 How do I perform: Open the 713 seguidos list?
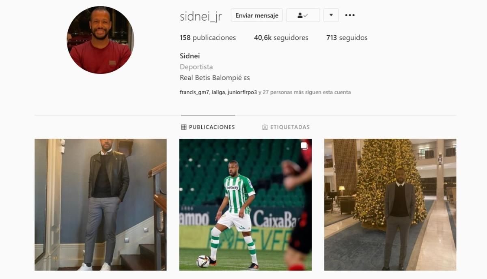[347, 38]
